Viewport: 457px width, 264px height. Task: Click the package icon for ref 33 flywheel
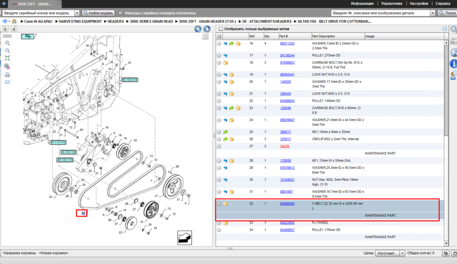(225, 223)
